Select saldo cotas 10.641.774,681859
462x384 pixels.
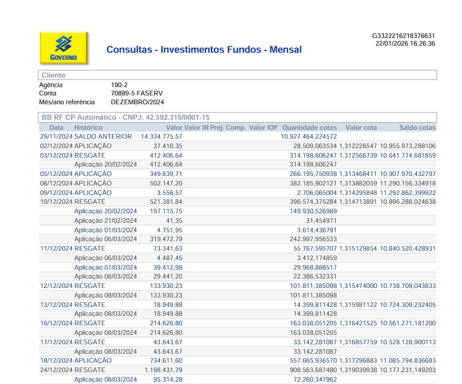click(x=408, y=155)
